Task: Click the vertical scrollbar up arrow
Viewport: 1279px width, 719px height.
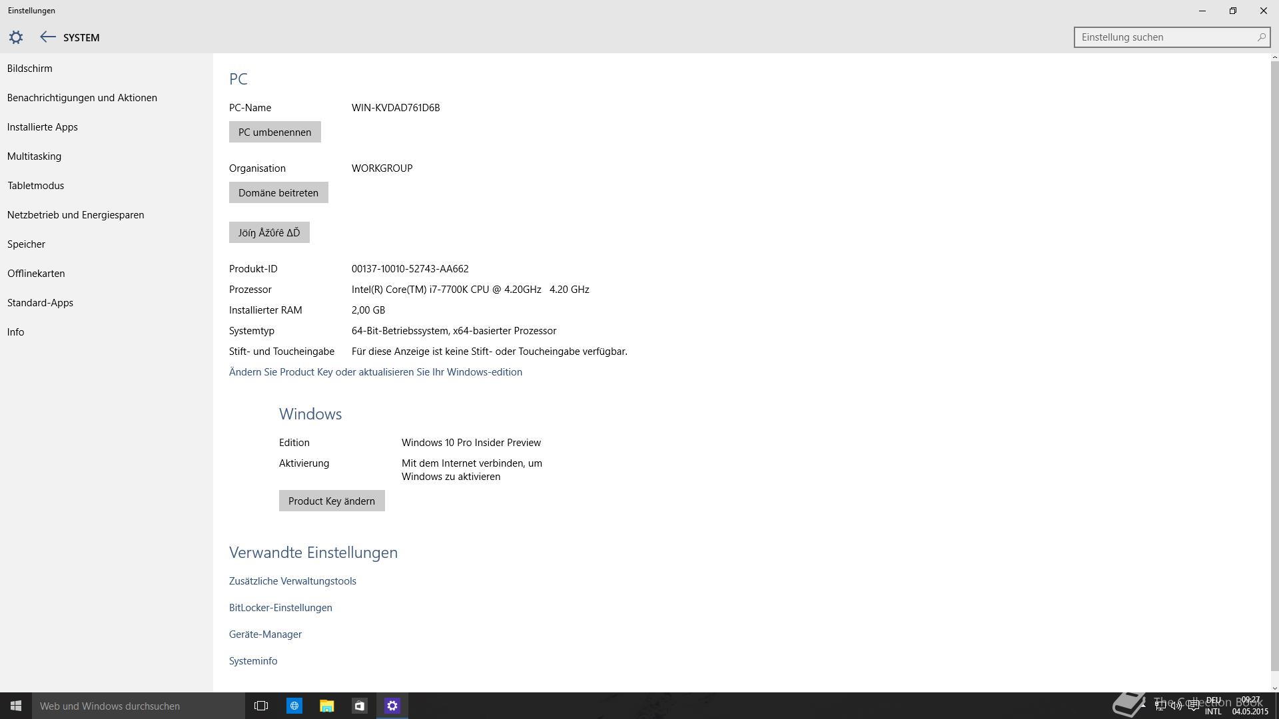Action: (1274, 58)
